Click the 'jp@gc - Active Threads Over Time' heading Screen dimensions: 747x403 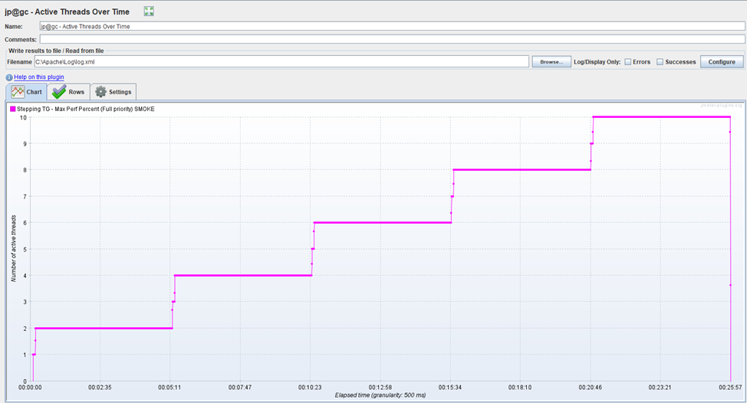tap(67, 12)
